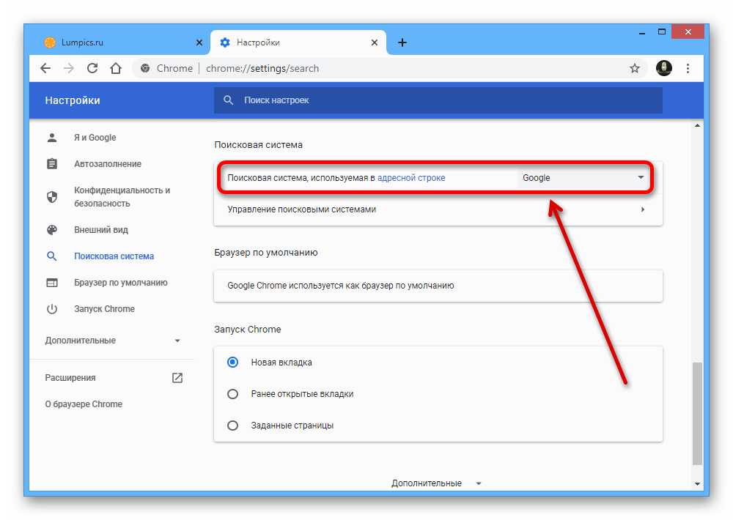Image resolution: width=733 pixels, height=520 pixels.
Task: Close the Настройки tab
Action: coord(375,42)
